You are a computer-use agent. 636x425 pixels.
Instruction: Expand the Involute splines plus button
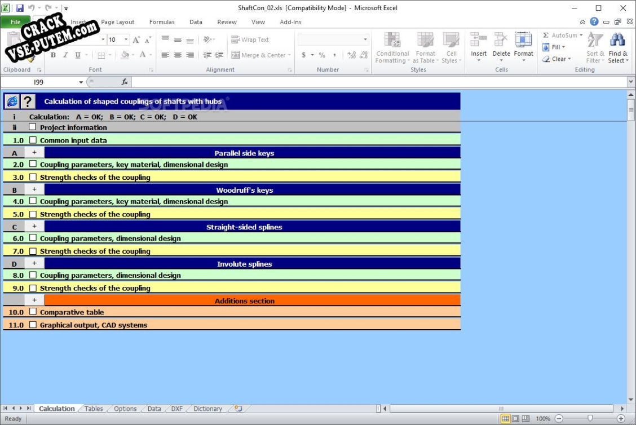click(34, 263)
